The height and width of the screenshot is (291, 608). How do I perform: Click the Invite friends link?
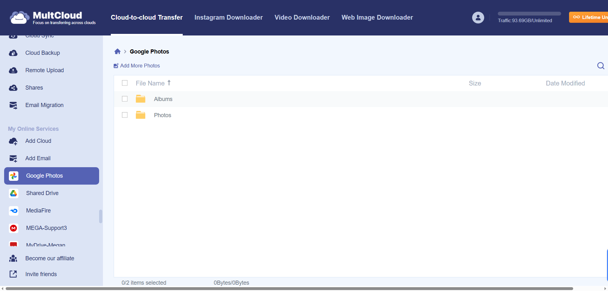tap(41, 274)
